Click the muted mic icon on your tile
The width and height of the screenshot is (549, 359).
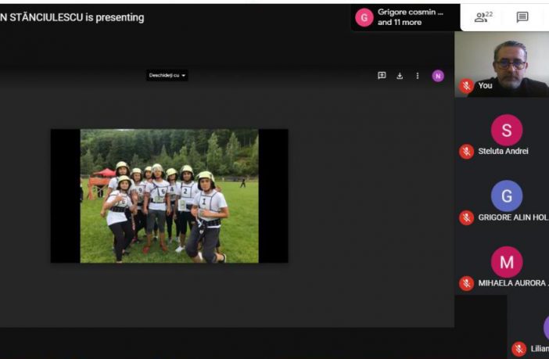pyautogui.click(x=467, y=86)
